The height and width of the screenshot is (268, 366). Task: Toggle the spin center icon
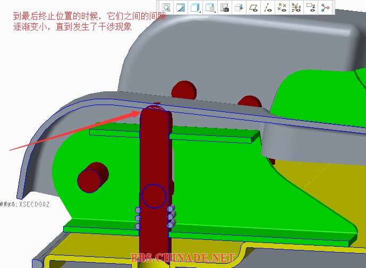coord(325,7)
